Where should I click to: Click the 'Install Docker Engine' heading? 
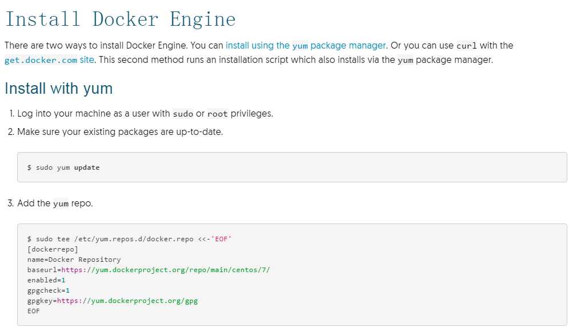pyautogui.click(x=121, y=19)
